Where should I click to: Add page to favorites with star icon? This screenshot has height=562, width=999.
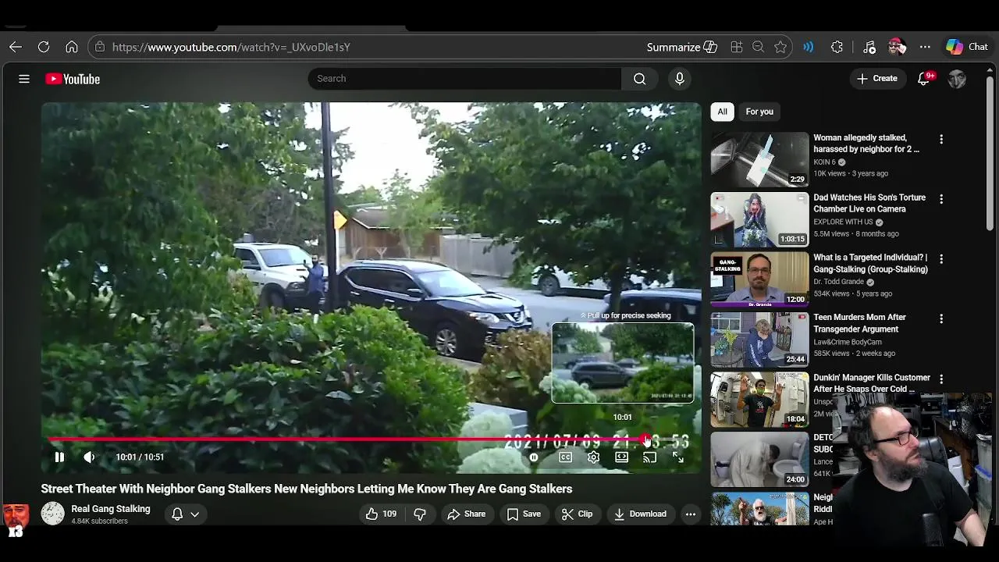coord(780,47)
